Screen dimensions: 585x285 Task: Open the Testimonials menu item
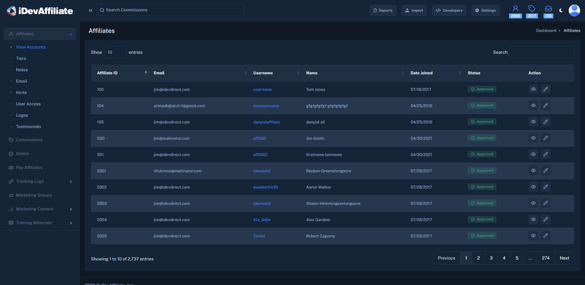[28, 126]
